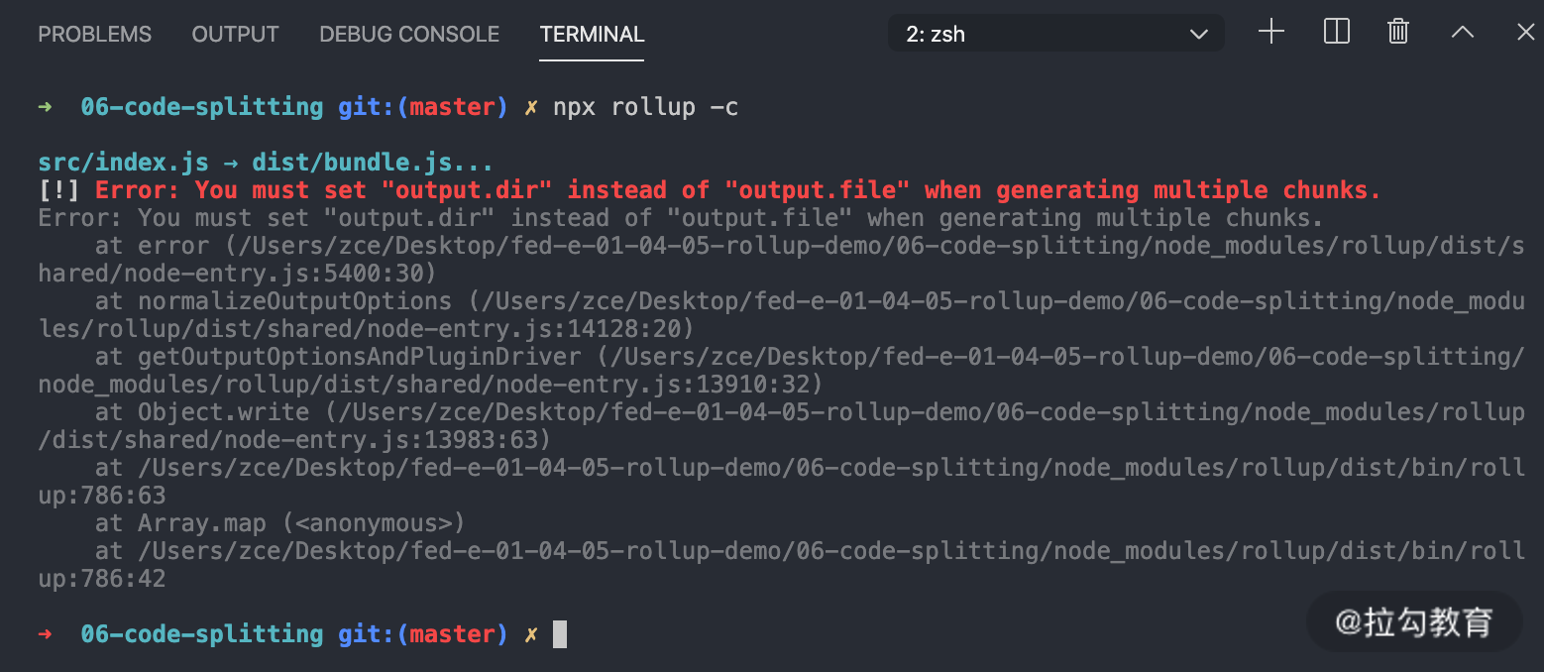Image resolution: width=1544 pixels, height=672 pixels.
Task: Switch to the PROBLEMS tab
Action: (95, 34)
